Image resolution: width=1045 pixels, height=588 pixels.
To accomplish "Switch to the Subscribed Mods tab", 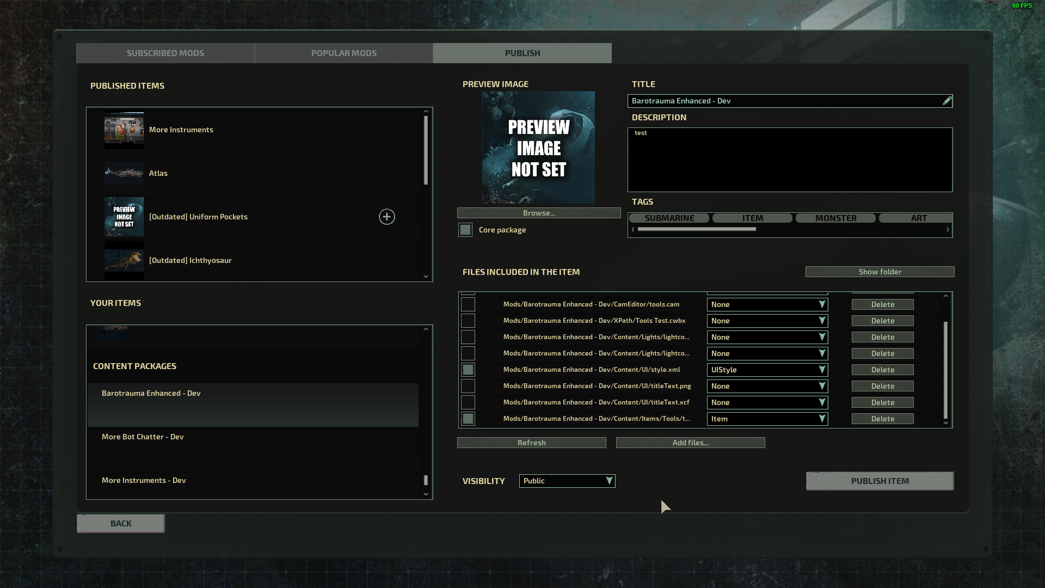I will tap(165, 53).
